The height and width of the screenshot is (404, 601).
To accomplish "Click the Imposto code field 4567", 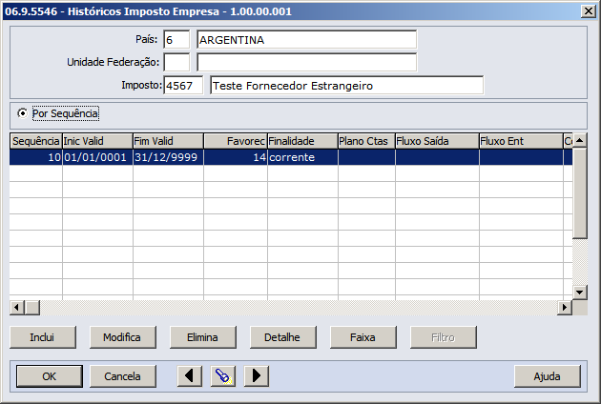I will tap(183, 85).
